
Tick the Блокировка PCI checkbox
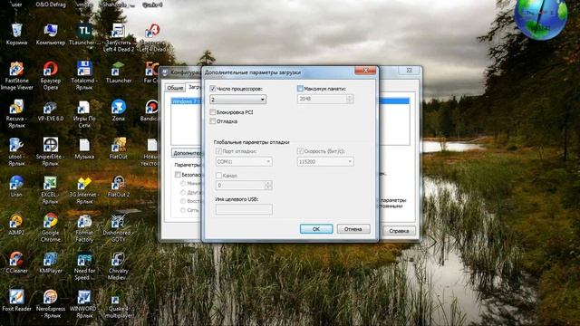pyautogui.click(x=213, y=112)
